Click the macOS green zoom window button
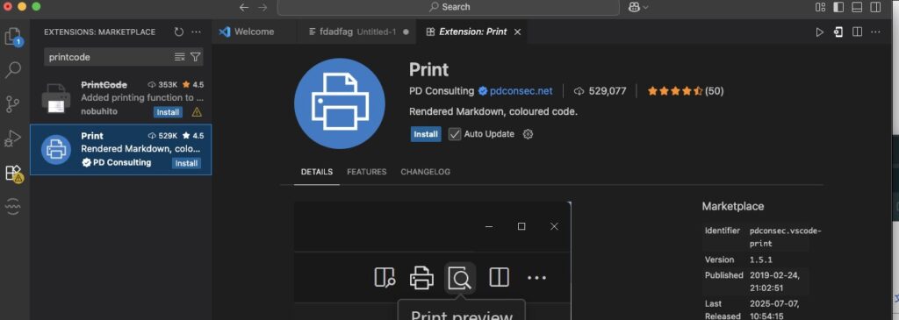This screenshot has height=320, width=899. point(36,7)
